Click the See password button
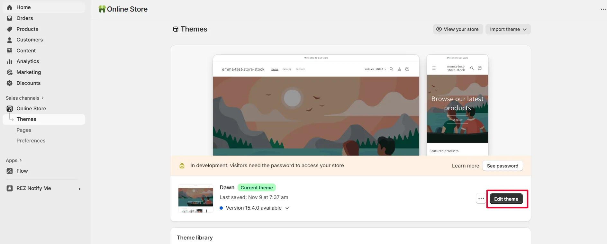Image resolution: width=607 pixels, height=244 pixels. (x=503, y=166)
